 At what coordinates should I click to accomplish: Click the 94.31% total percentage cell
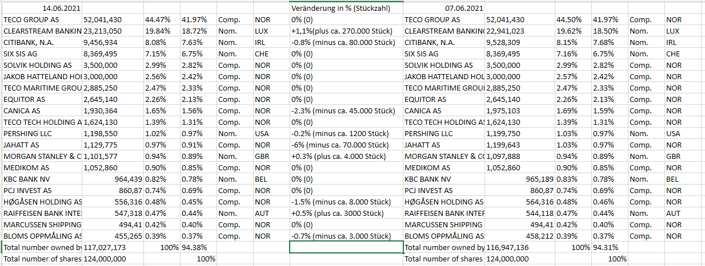[610, 247]
